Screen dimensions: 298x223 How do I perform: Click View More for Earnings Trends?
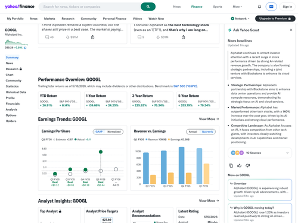[x=209, y=119]
